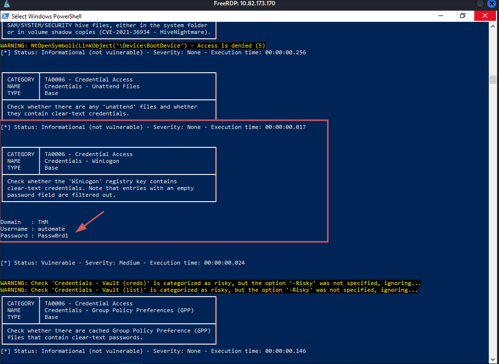Screen dimensions: 499x364
Task: Close the FreeRDP session with the blue X
Action: click(x=492, y=4)
